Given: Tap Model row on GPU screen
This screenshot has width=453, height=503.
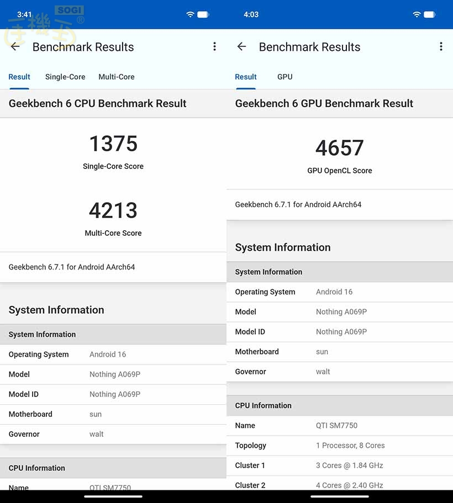Looking at the screenshot, I should [x=340, y=312].
